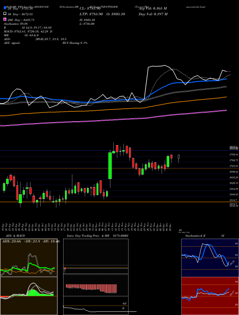The image size is (239, 315).
Task: Click the white 30 Day legend swatch
Action: click(x=5, y=14)
